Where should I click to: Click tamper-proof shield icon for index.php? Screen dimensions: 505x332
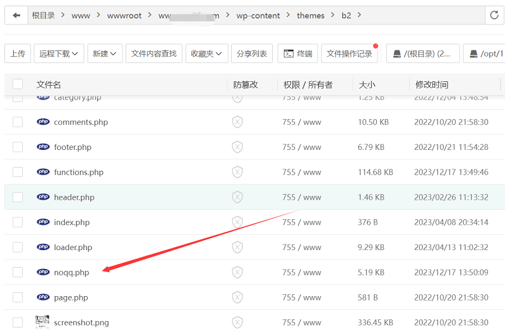[x=237, y=222]
